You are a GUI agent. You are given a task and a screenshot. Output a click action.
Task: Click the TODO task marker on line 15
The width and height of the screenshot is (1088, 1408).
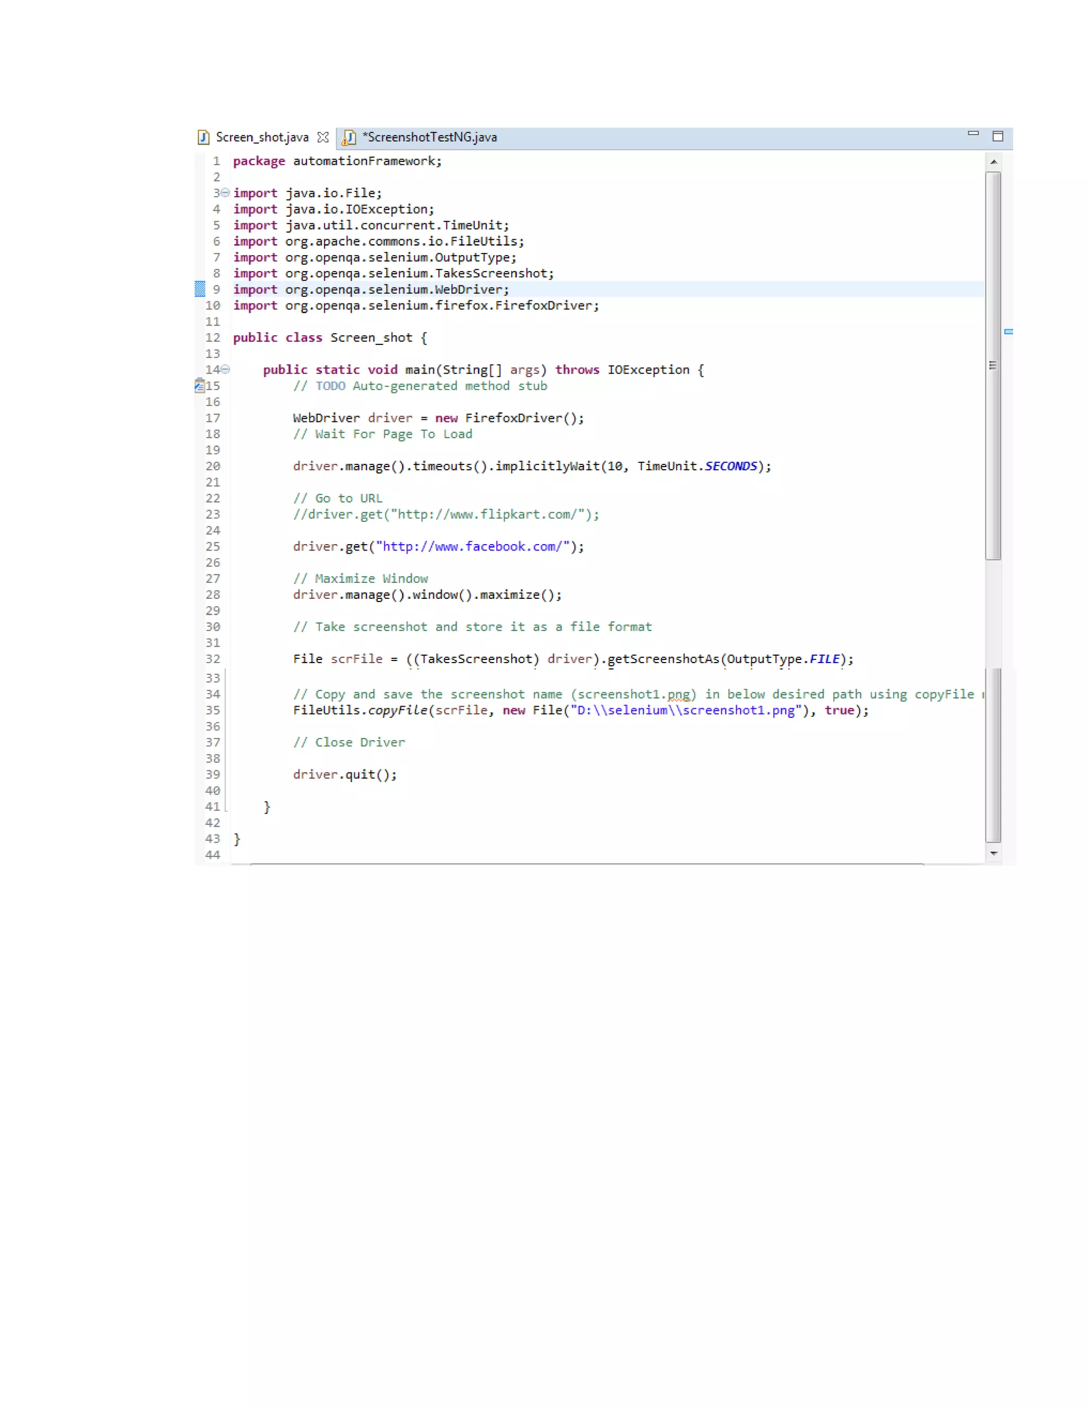click(x=199, y=386)
